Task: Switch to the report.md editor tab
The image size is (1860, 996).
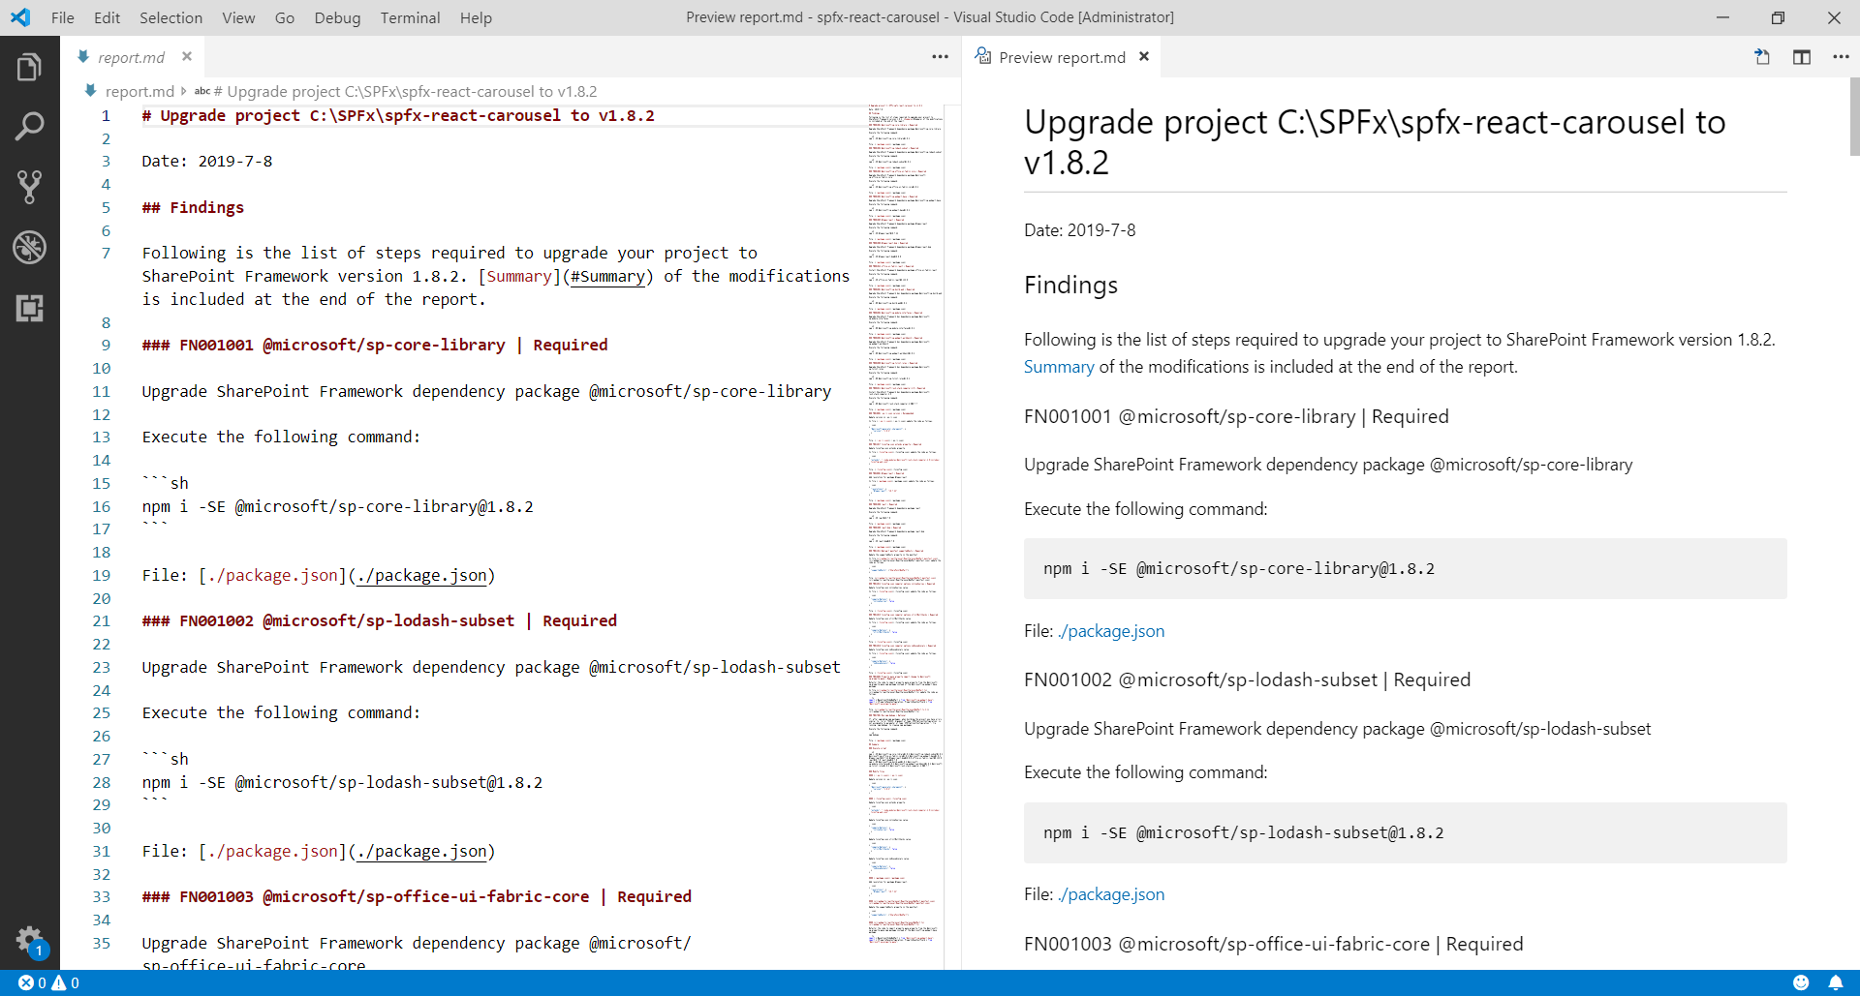Action: [131, 57]
